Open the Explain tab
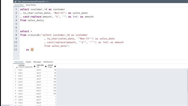Image resolution: width=188 pixels, height=106 pixels. point(28,62)
